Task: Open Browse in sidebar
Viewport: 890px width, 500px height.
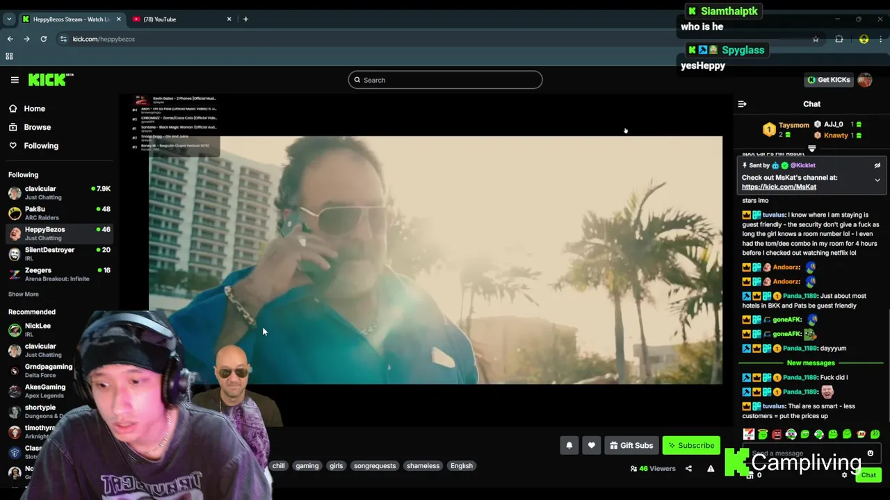Action: [37, 127]
